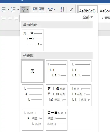Click the bullet list icon
Image resolution: width=110 pixels, height=132 pixels.
[x=4, y=10]
